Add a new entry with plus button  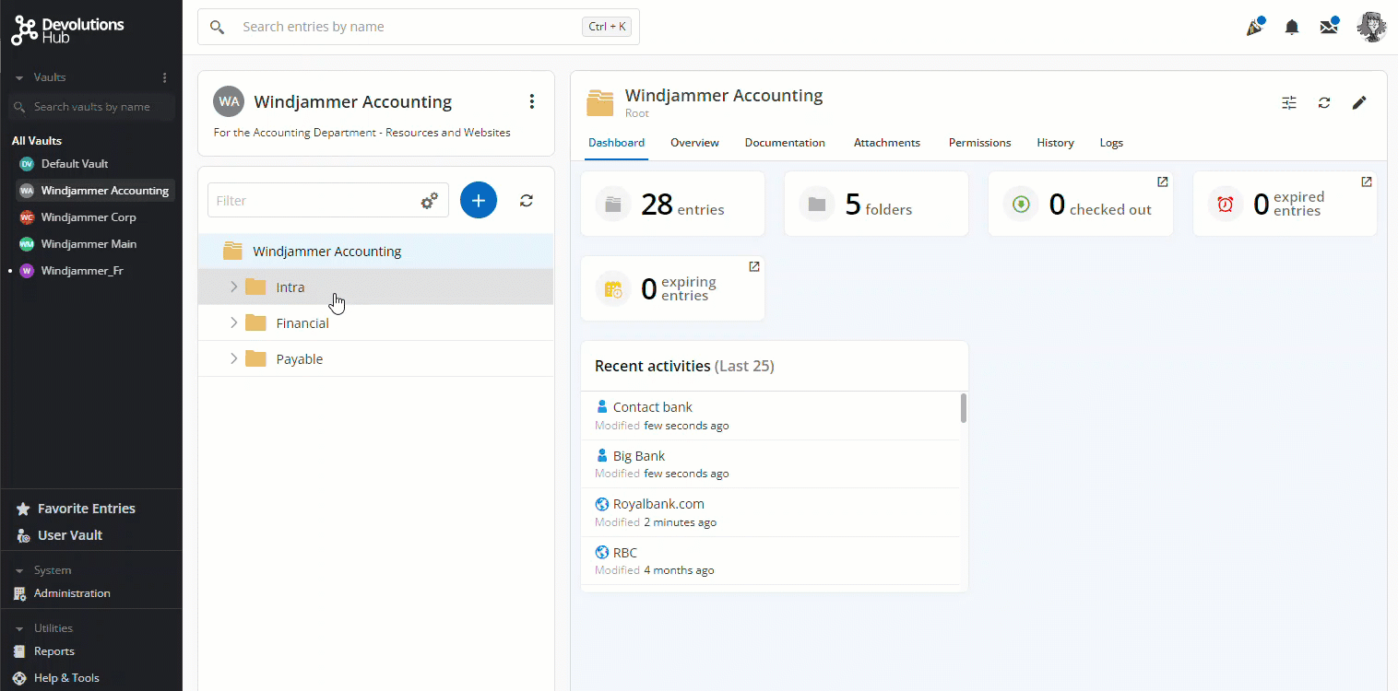(479, 200)
